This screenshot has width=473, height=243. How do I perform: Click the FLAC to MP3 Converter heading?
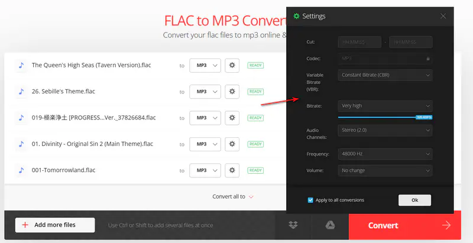click(x=225, y=21)
